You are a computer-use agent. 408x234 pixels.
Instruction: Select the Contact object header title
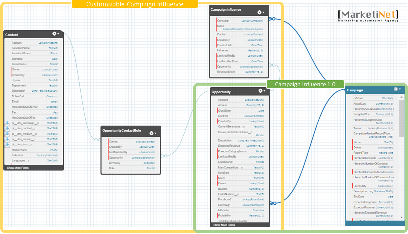[12, 35]
